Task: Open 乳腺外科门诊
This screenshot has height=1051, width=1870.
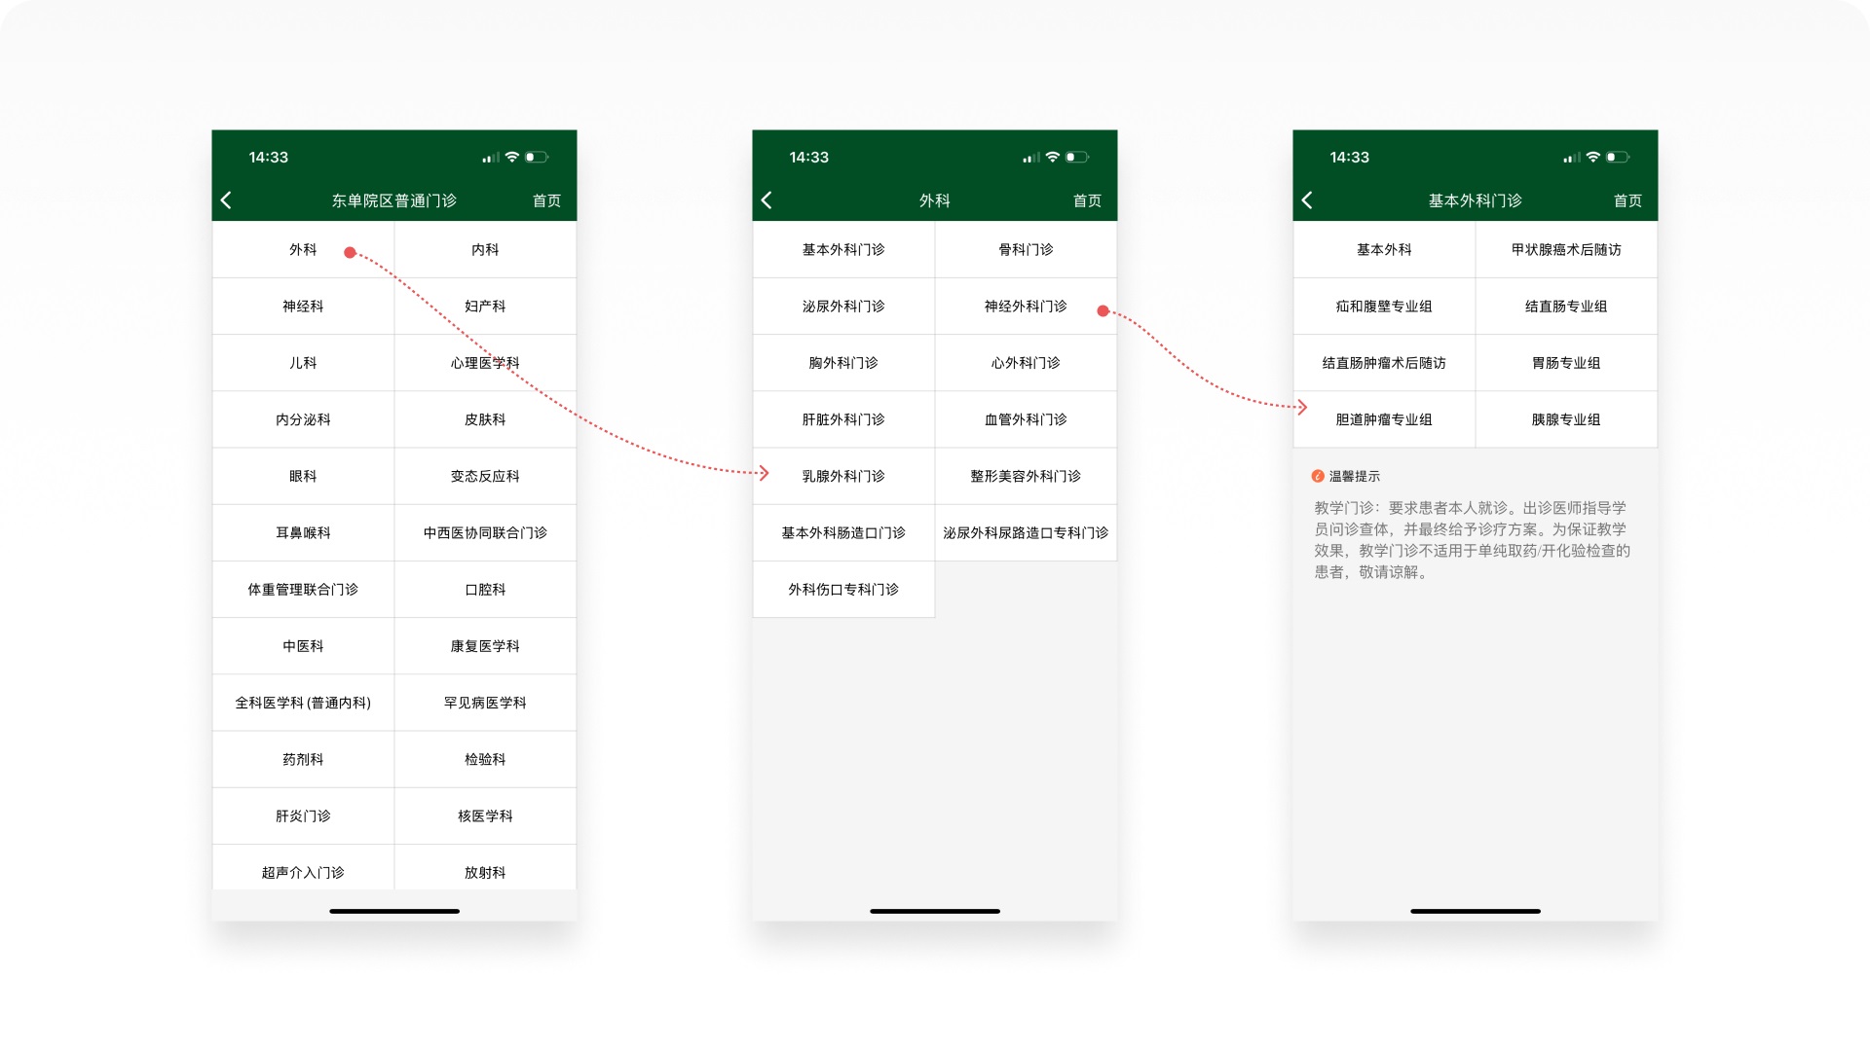Action: tap(842, 476)
